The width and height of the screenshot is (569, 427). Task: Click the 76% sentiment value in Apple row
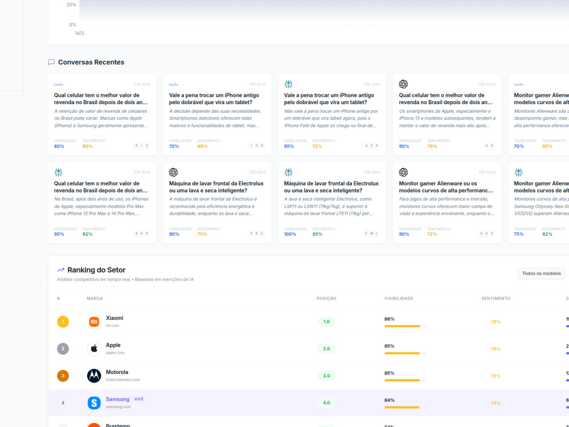[496, 349]
